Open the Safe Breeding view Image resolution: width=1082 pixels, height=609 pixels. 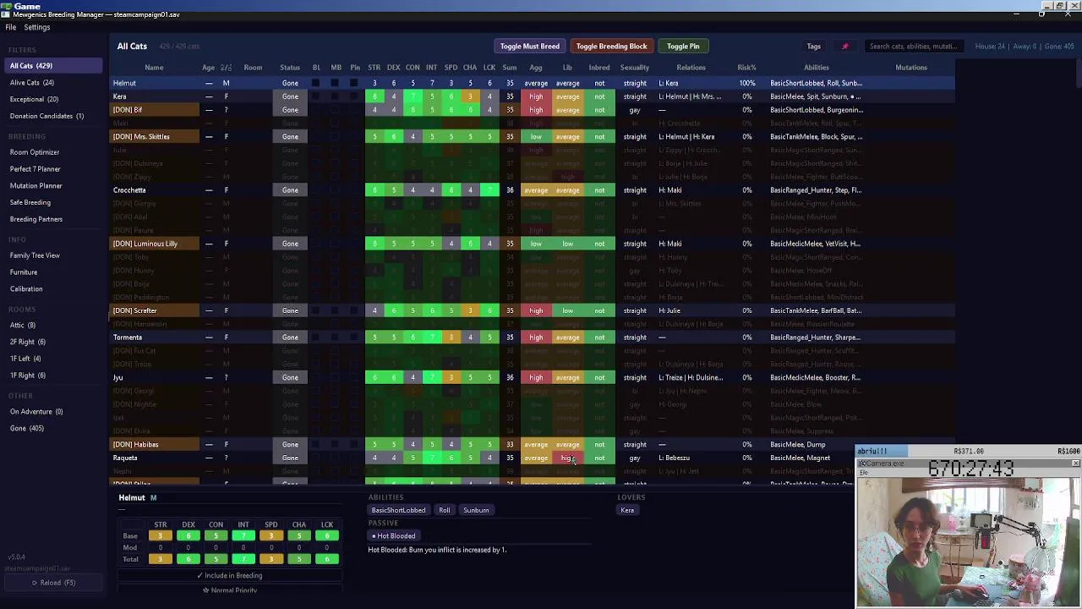pos(53,202)
